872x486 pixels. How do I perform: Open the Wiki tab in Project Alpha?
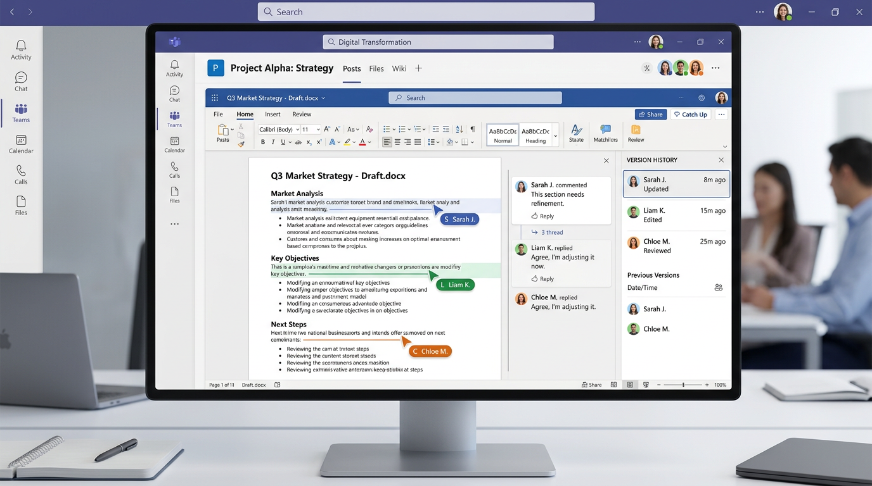[399, 68]
